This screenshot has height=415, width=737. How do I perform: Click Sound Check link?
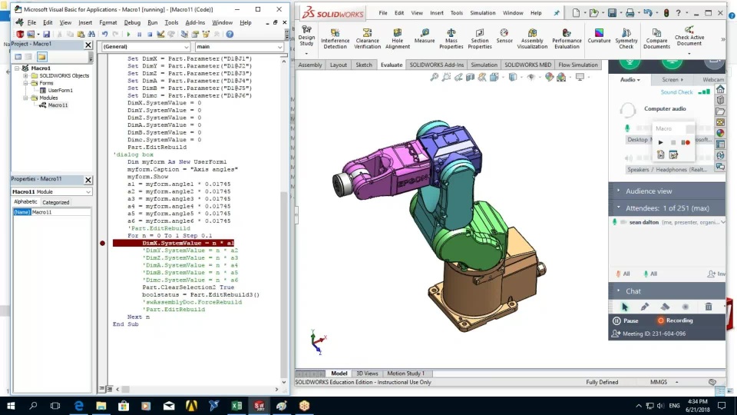click(676, 92)
